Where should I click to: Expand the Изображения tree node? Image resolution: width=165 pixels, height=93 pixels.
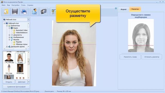coord(9,37)
